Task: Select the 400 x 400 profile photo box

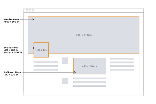Action: (x=41, y=50)
